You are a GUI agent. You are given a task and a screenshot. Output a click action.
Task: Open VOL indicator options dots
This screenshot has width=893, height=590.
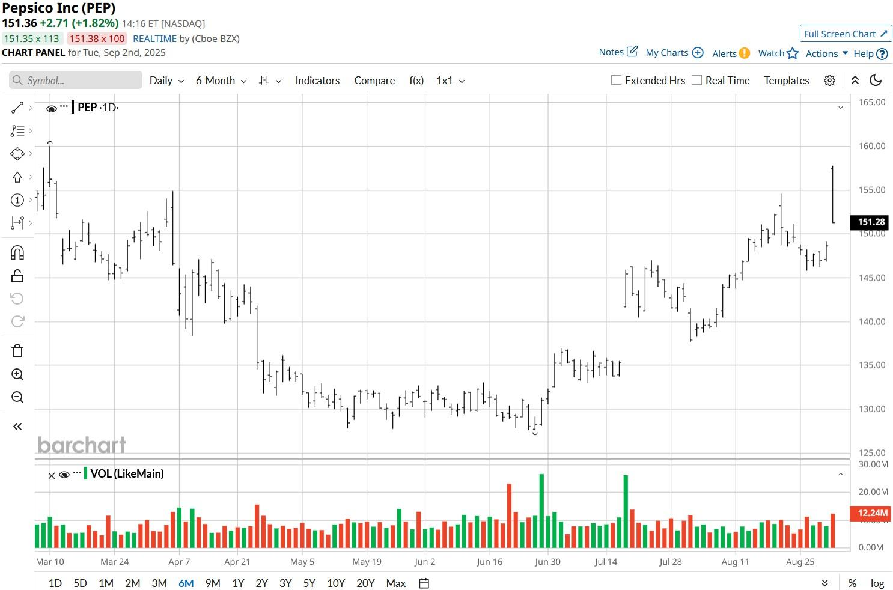[x=77, y=472]
